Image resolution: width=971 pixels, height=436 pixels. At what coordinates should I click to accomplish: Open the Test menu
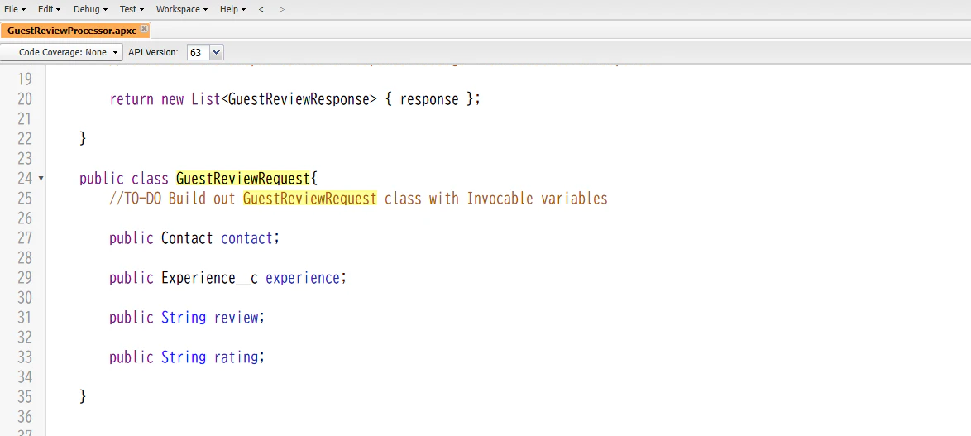pyautogui.click(x=132, y=9)
